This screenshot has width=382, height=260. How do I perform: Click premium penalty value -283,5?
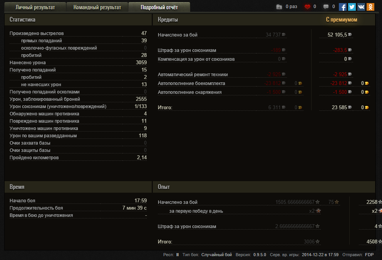coord(340,50)
